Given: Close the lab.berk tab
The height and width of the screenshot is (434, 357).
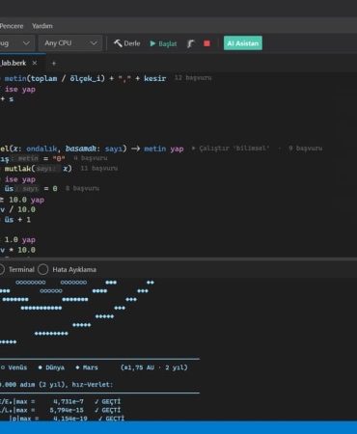Looking at the screenshot, I should coord(35,63).
